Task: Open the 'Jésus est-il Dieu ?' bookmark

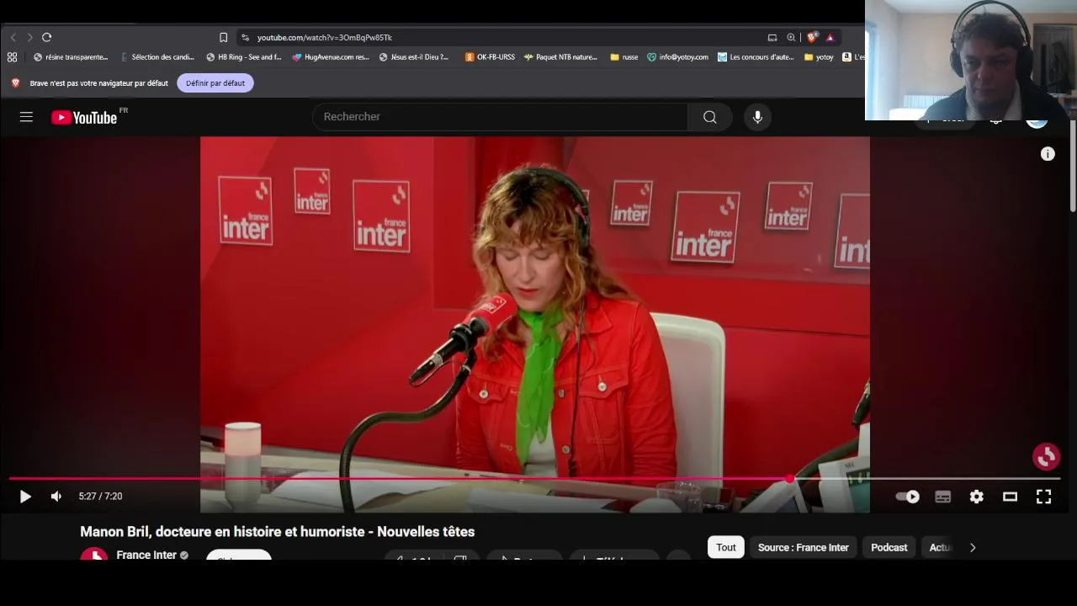Action: click(414, 57)
